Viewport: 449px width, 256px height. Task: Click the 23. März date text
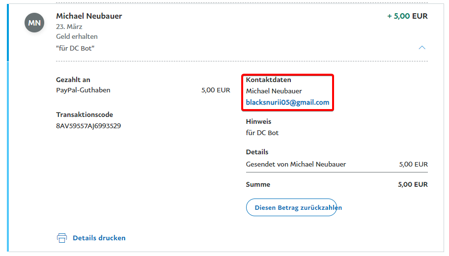click(69, 27)
